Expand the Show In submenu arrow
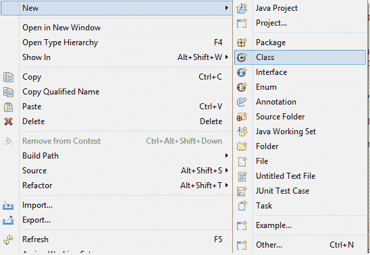The height and width of the screenshot is (255, 370). point(227,57)
